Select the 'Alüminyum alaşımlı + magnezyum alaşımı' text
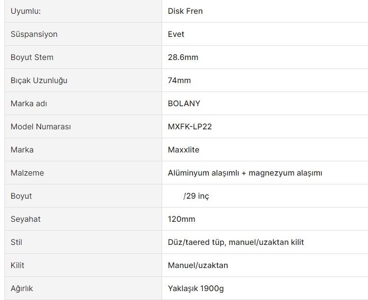 click(x=245, y=173)
